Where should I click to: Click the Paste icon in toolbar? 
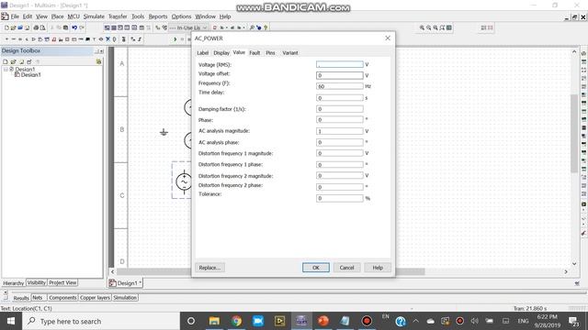click(65, 27)
